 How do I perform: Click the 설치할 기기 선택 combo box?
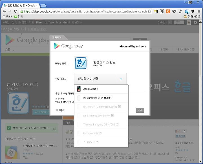click(100, 79)
